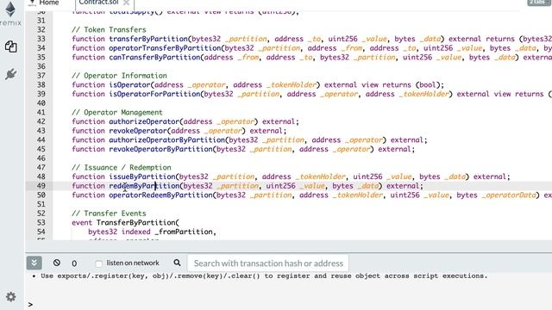Click the transferByPartition function name
The width and height of the screenshot is (552, 310).
148,39
